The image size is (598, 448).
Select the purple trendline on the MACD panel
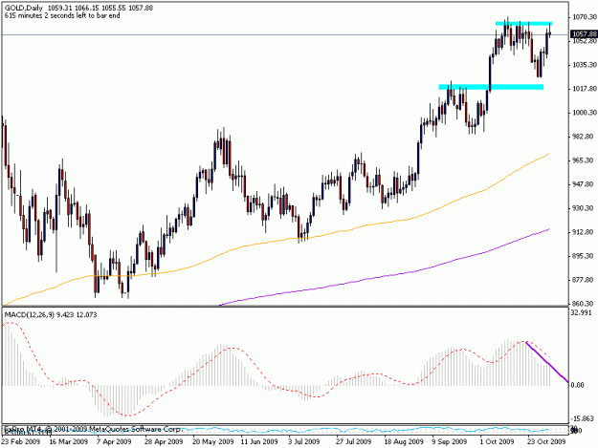[x=547, y=362]
